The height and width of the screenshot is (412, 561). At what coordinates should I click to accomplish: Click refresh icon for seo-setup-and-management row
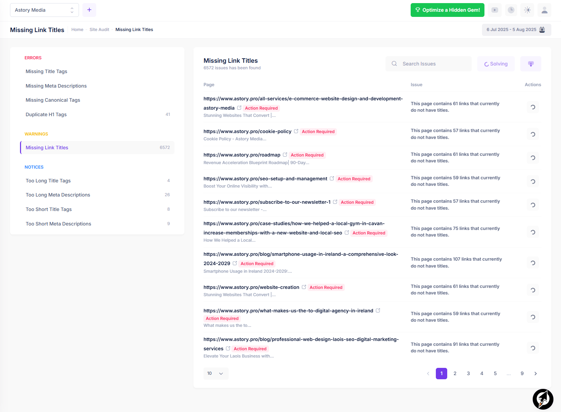pos(533,181)
